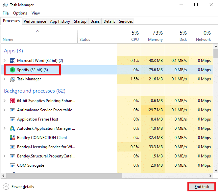The image size is (218, 194).
Task: Switch to the Details tab
Action: point(109,21)
